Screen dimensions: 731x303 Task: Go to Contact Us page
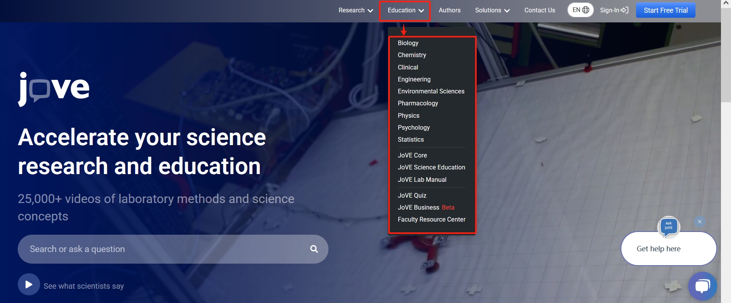tap(540, 10)
